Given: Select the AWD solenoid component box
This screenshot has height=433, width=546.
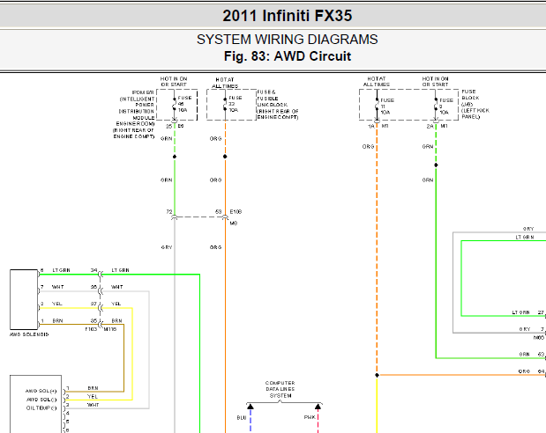Looking at the screenshot, I should click(x=24, y=299).
